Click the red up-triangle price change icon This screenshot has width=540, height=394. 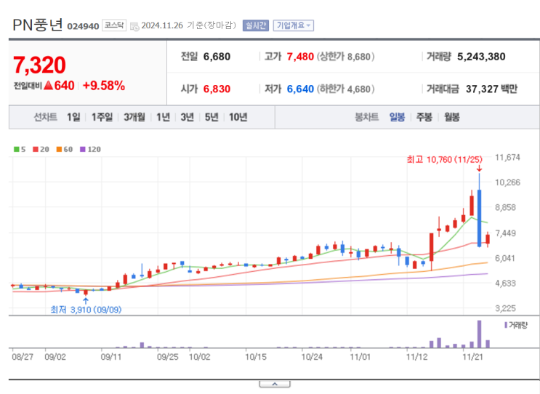coord(48,85)
